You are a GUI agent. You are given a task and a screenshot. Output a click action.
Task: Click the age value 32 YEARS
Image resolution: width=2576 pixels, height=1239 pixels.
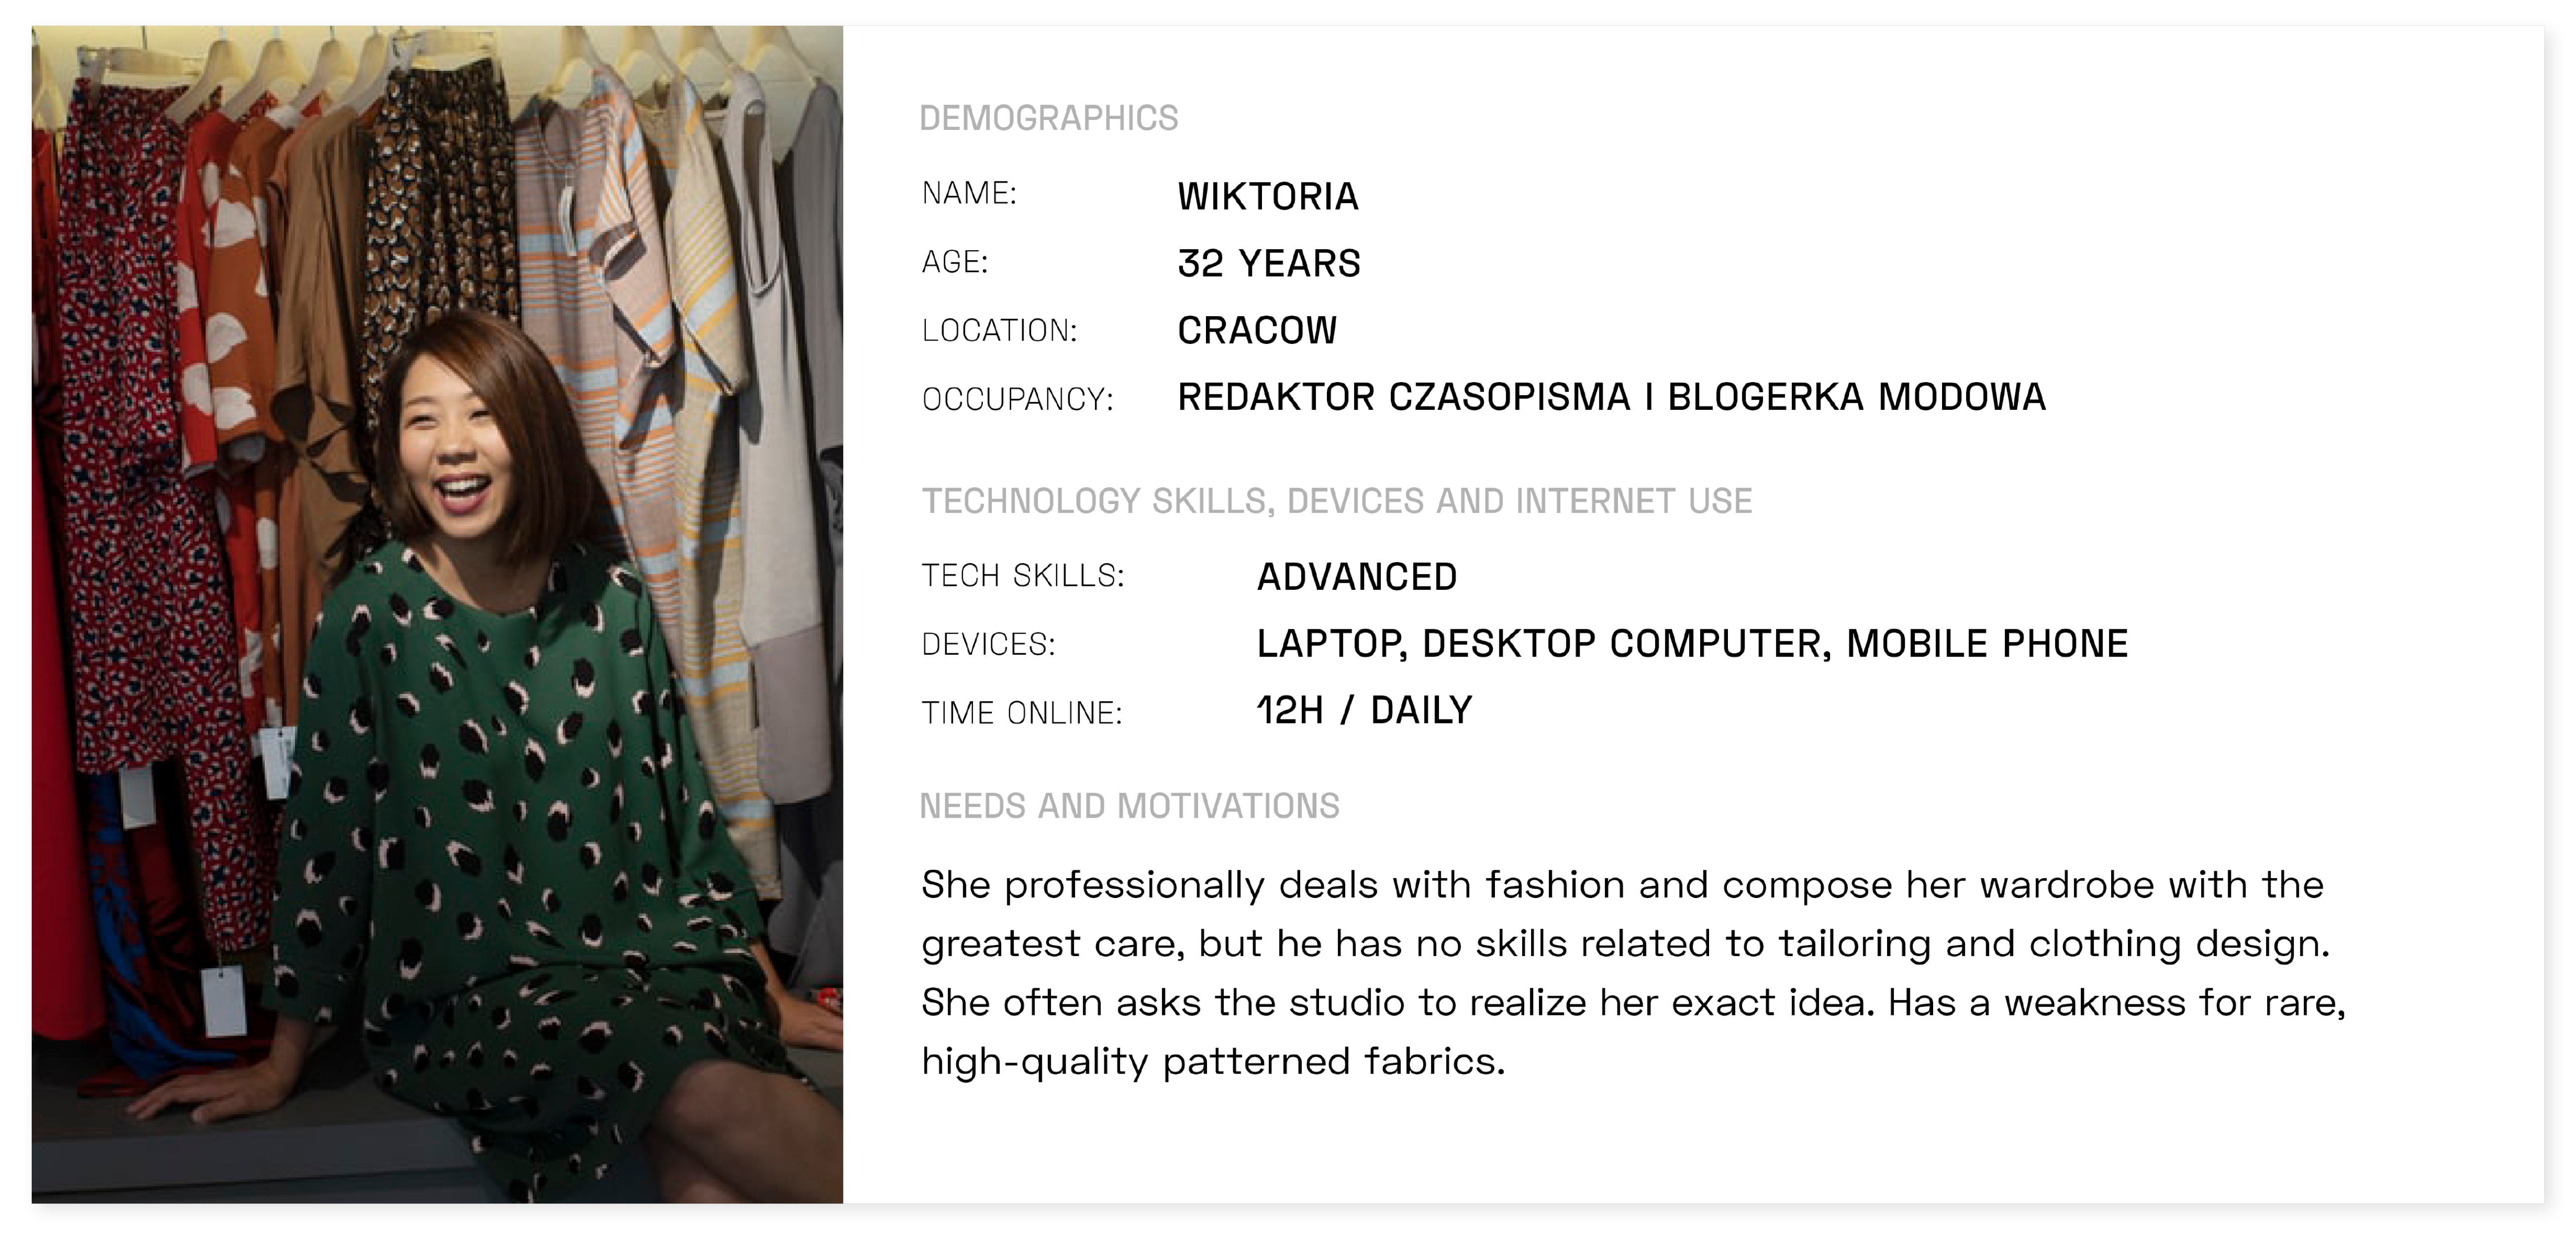pos(1269,263)
